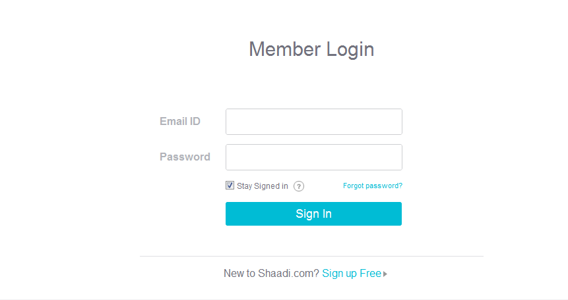The width and height of the screenshot is (568, 300).
Task: Click the Password field label
Action: click(x=185, y=157)
